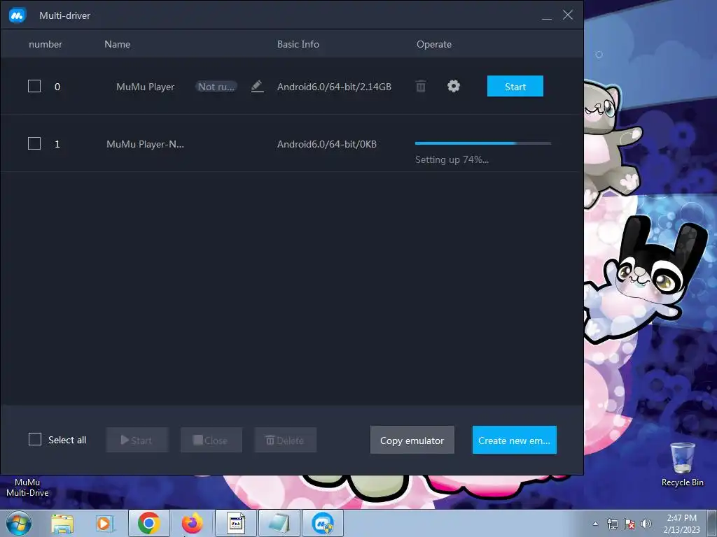This screenshot has height=537, width=717.
Task: Click Create new emulator button
Action: [515, 441]
